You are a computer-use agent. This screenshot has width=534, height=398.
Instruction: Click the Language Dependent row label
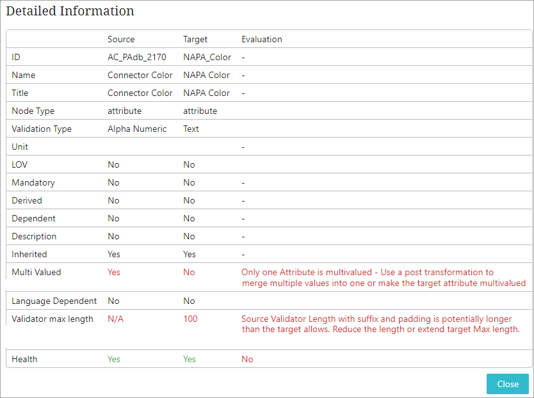click(x=54, y=301)
